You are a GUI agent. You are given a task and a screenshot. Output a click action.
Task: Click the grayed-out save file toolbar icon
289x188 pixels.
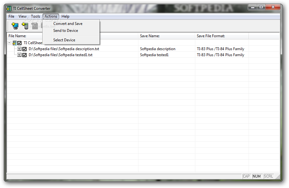click(x=35, y=26)
